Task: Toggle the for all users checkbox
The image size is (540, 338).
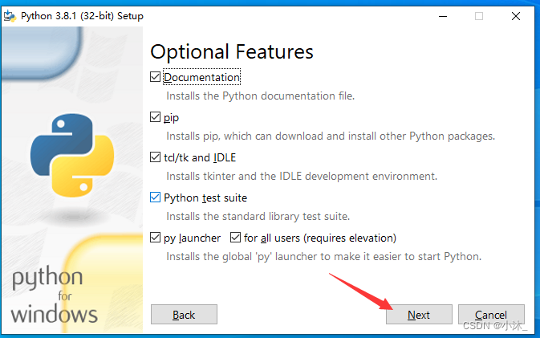Action: pos(235,238)
